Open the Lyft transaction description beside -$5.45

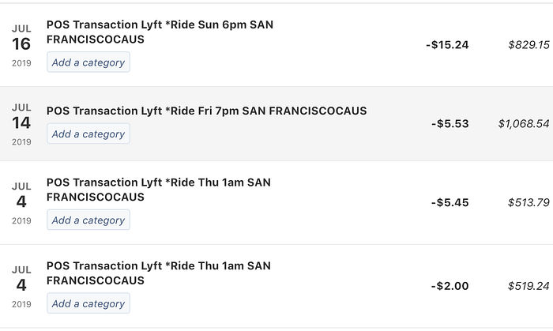158,190
